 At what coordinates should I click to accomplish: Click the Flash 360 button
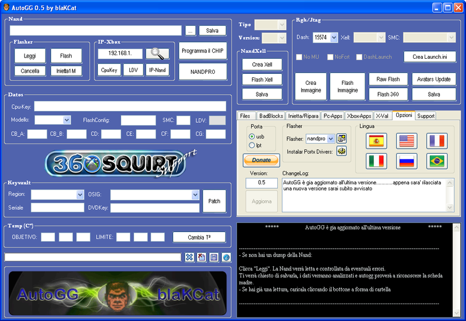[x=388, y=94]
